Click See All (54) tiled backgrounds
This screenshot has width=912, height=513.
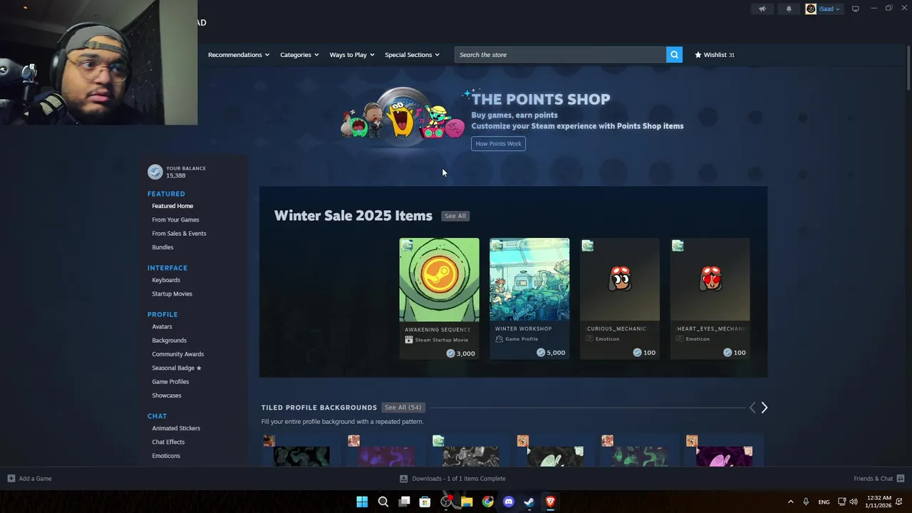click(x=403, y=408)
